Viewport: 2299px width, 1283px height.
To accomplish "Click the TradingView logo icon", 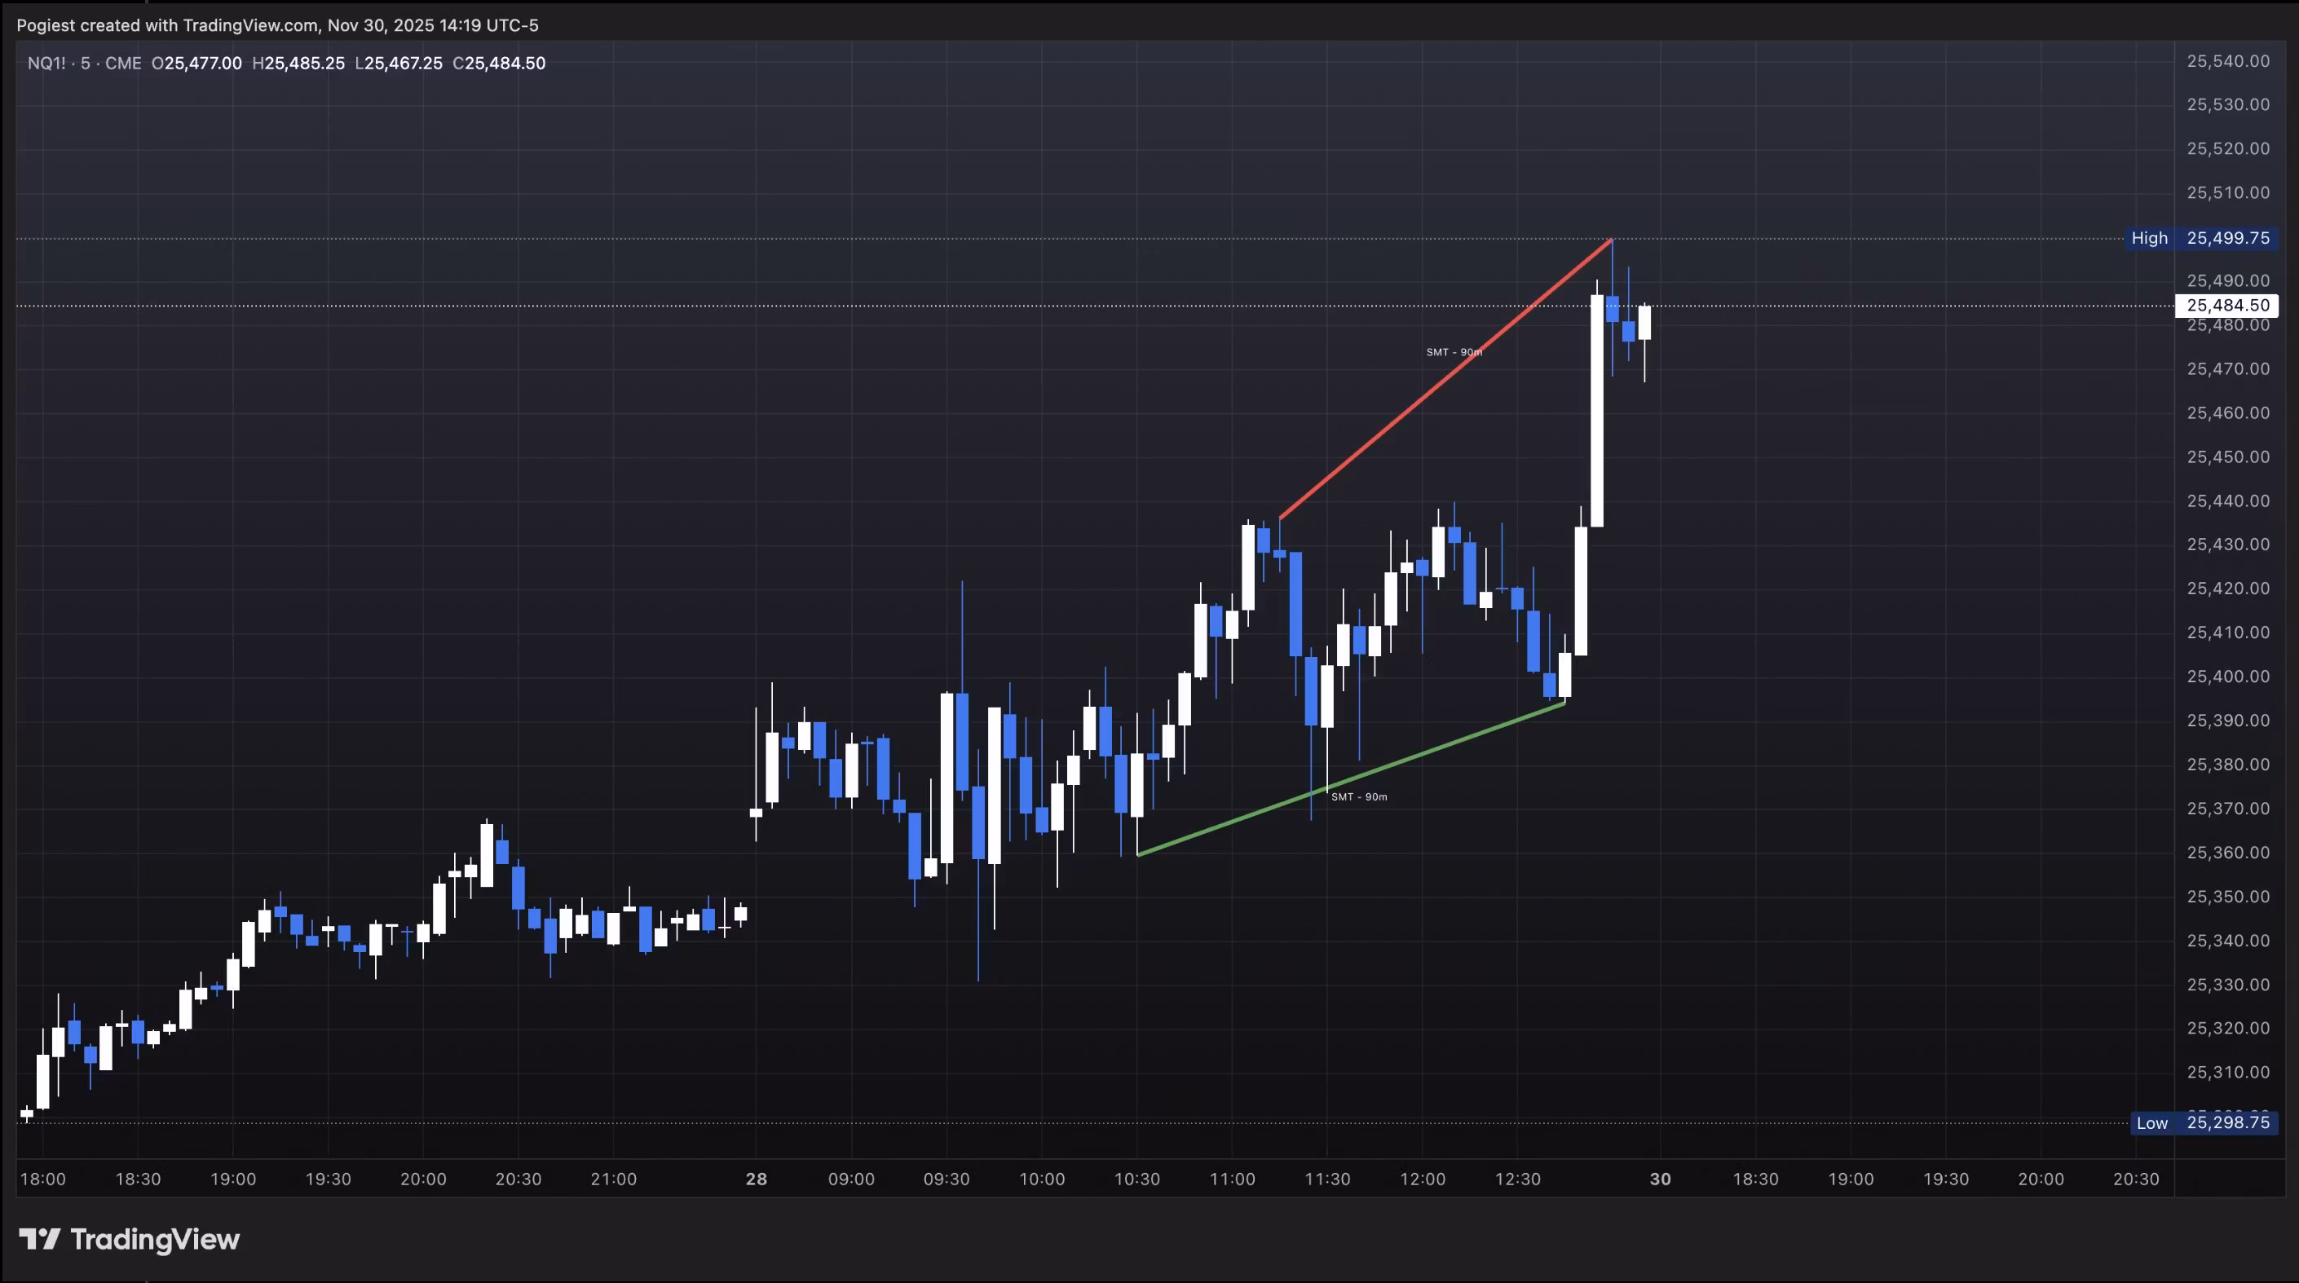I will (39, 1238).
